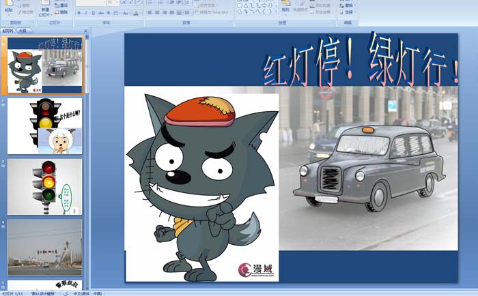Select slide 1 thumbnail with wolf and taxi

tap(44, 65)
